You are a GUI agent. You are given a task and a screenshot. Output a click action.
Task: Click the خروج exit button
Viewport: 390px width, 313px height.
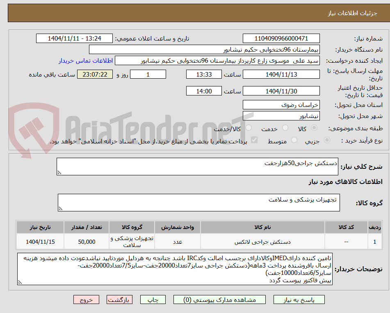tap(86, 299)
